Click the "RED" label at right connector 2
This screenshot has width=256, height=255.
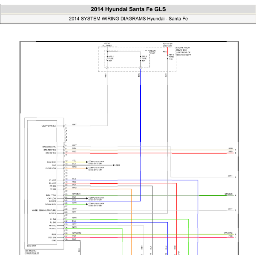[230, 151]
